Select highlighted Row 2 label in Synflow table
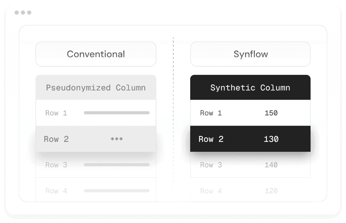 click(211, 139)
